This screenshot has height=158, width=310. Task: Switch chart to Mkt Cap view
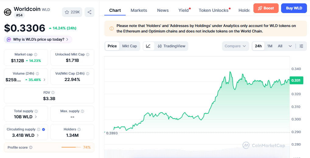click(x=130, y=46)
